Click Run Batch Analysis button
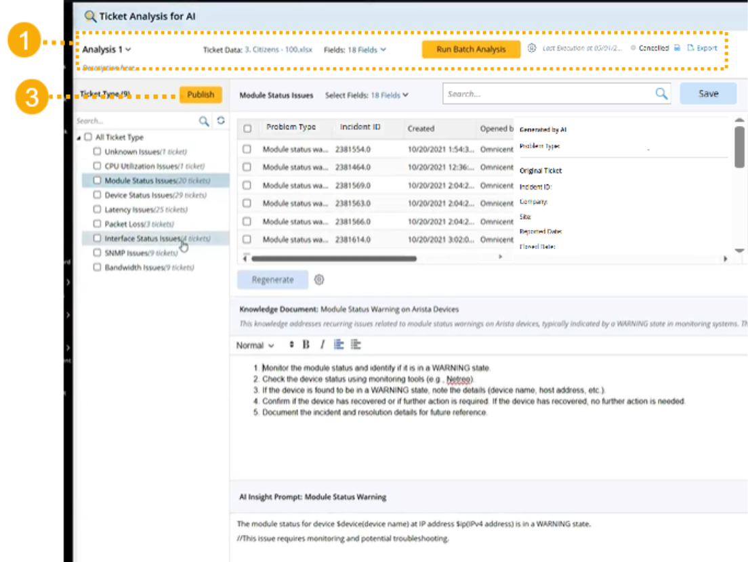Image resolution: width=748 pixels, height=562 pixels. [x=471, y=49]
